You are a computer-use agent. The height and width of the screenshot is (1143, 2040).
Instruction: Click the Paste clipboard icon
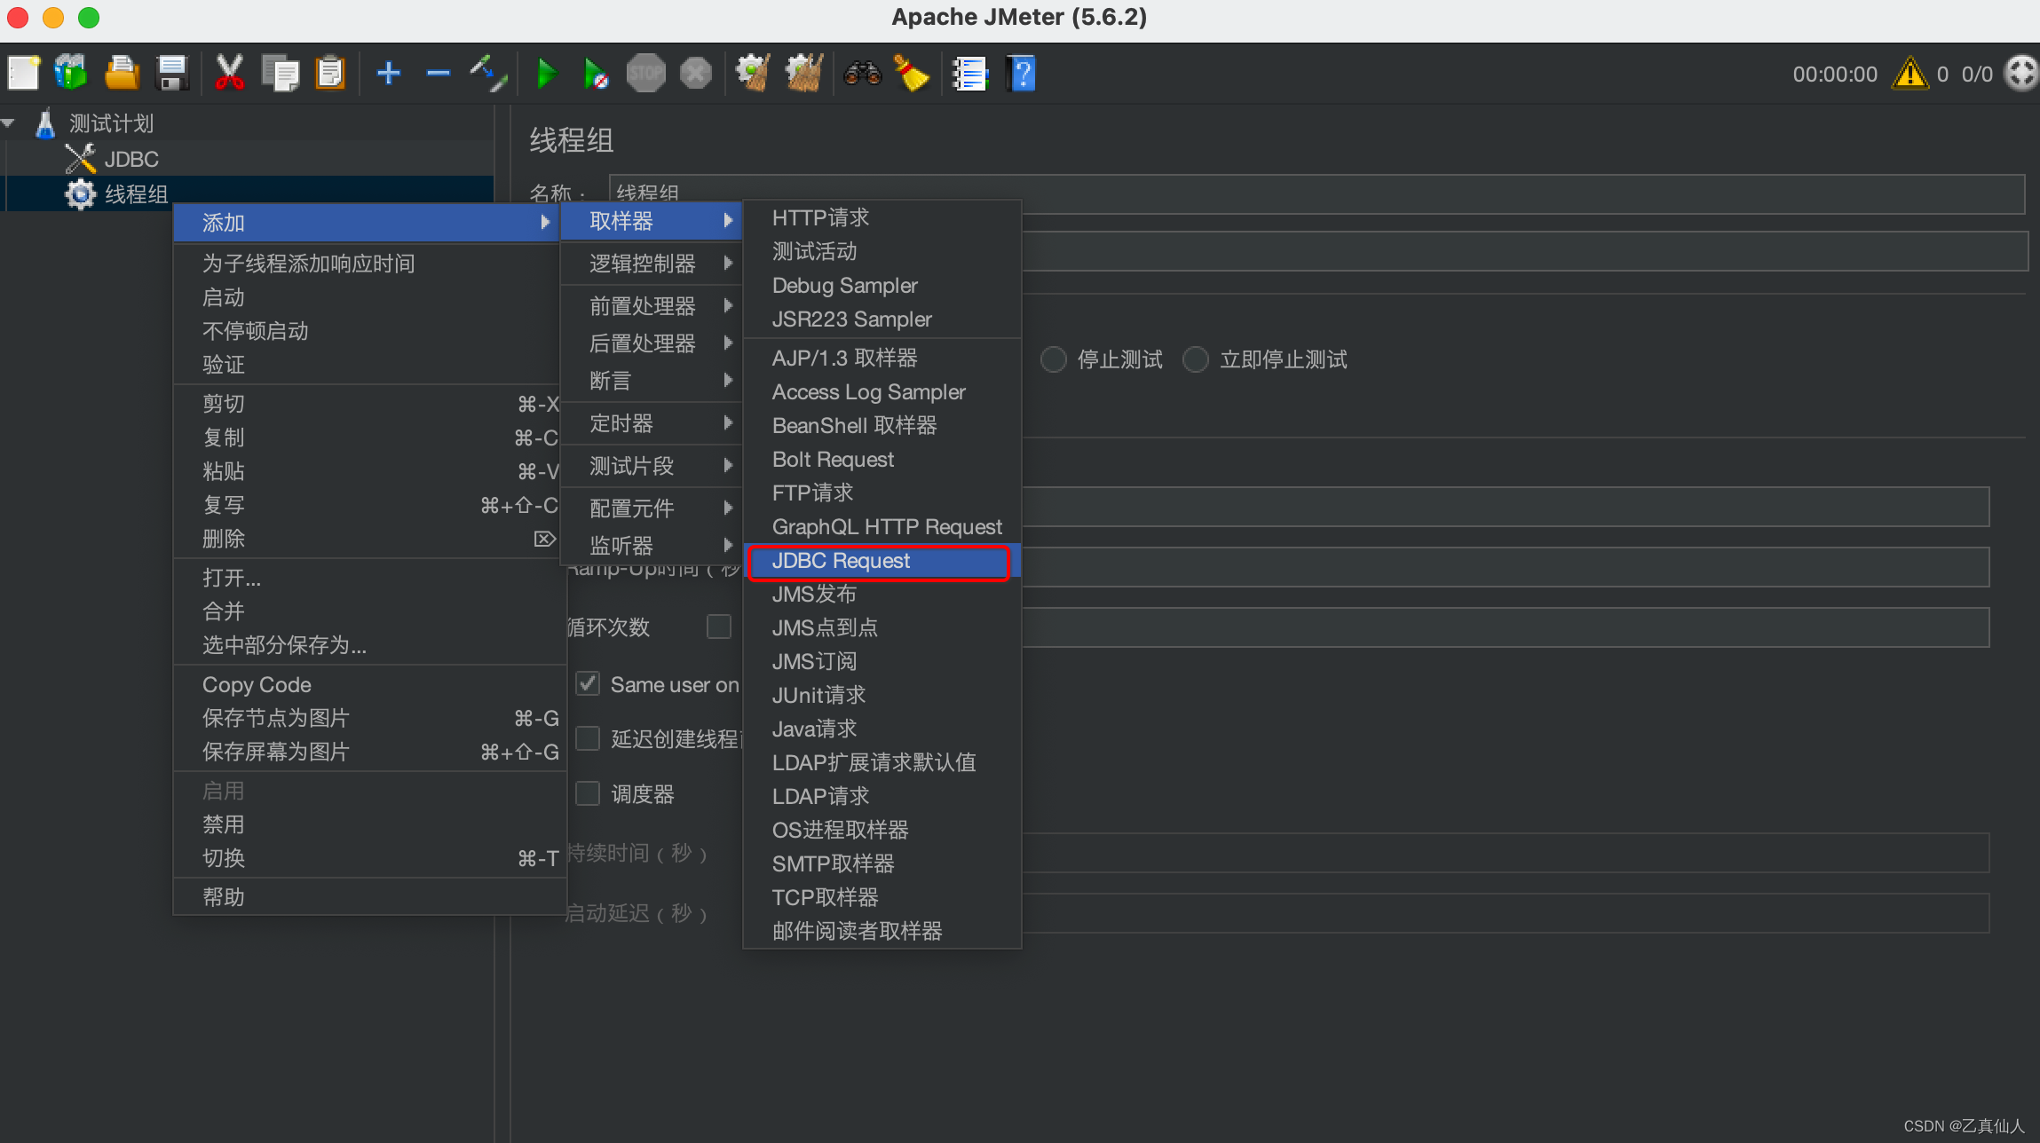point(330,74)
